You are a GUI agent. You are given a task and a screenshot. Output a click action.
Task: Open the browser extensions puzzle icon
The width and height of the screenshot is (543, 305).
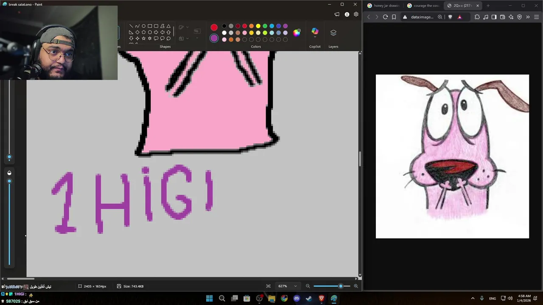[x=477, y=17]
